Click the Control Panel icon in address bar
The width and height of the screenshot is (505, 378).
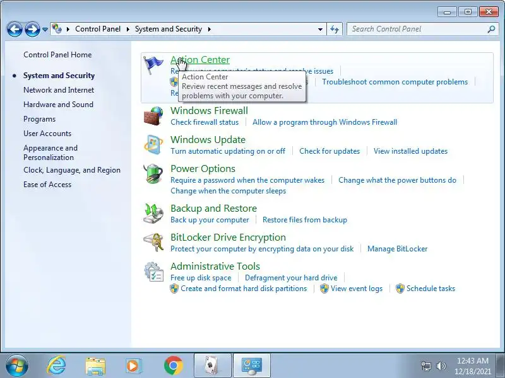[57, 29]
